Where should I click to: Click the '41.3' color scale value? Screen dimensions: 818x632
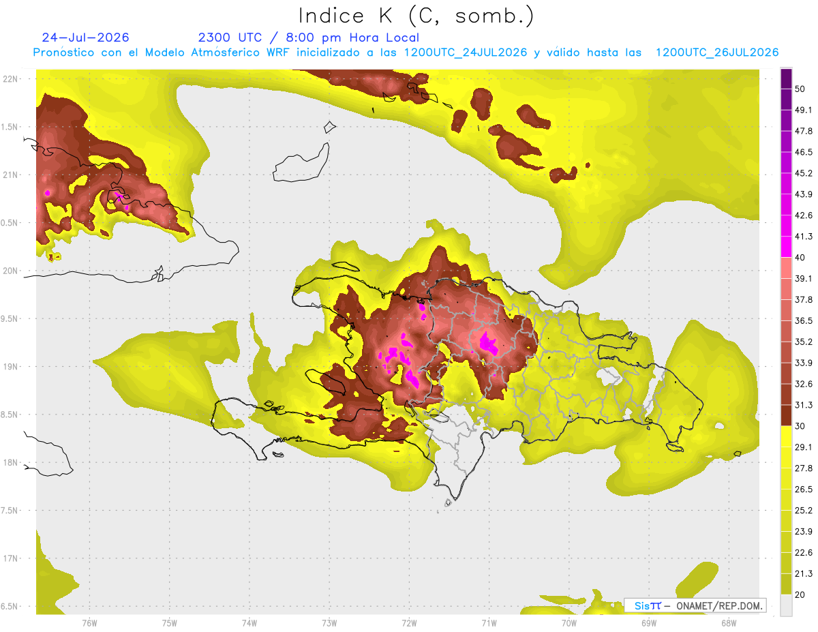tap(803, 237)
